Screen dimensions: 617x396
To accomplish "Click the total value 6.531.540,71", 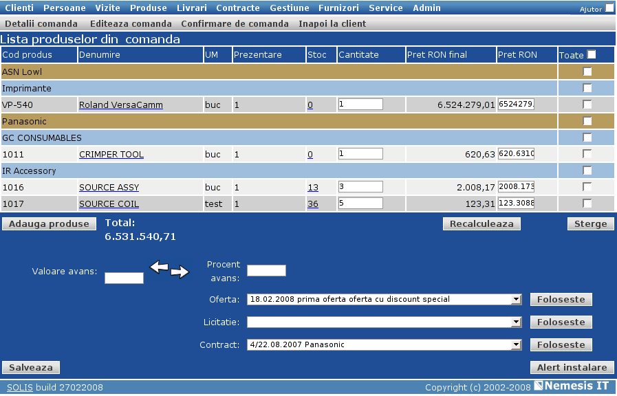I will click(140, 236).
